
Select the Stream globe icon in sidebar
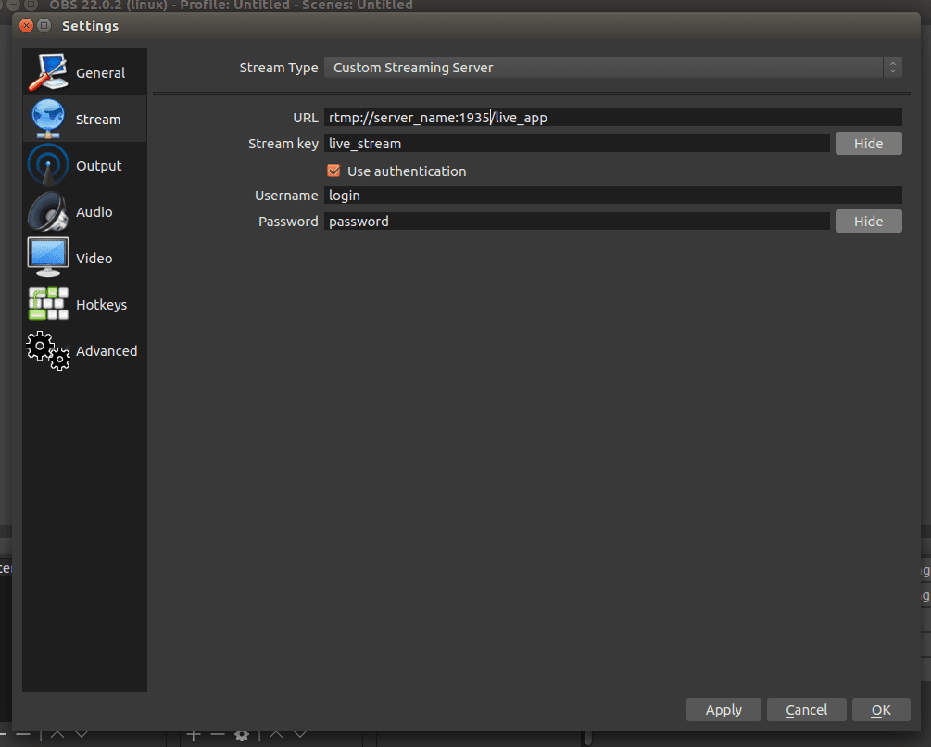(x=48, y=119)
